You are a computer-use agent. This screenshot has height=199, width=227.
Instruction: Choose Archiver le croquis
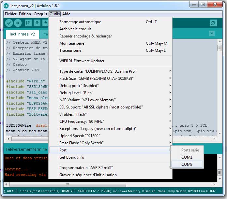pyautogui.click(x=110, y=29)
